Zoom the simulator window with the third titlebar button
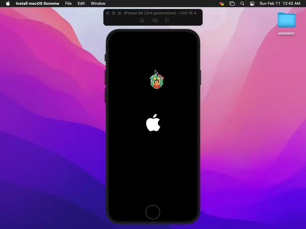 (120, 13)
